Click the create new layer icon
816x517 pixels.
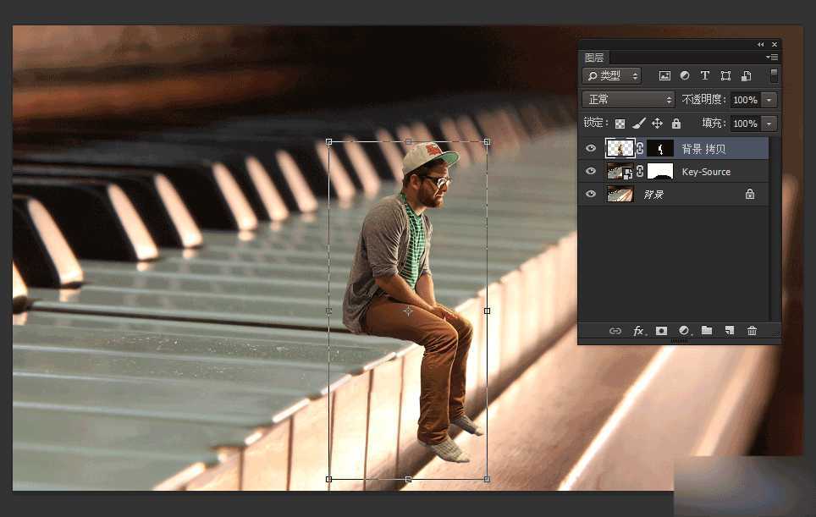(x=729, y=331)
